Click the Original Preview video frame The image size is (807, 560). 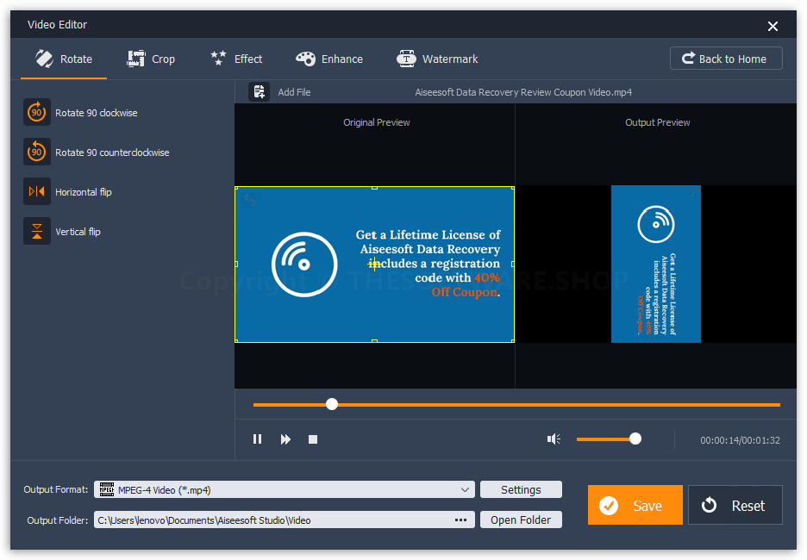[375, 264]
